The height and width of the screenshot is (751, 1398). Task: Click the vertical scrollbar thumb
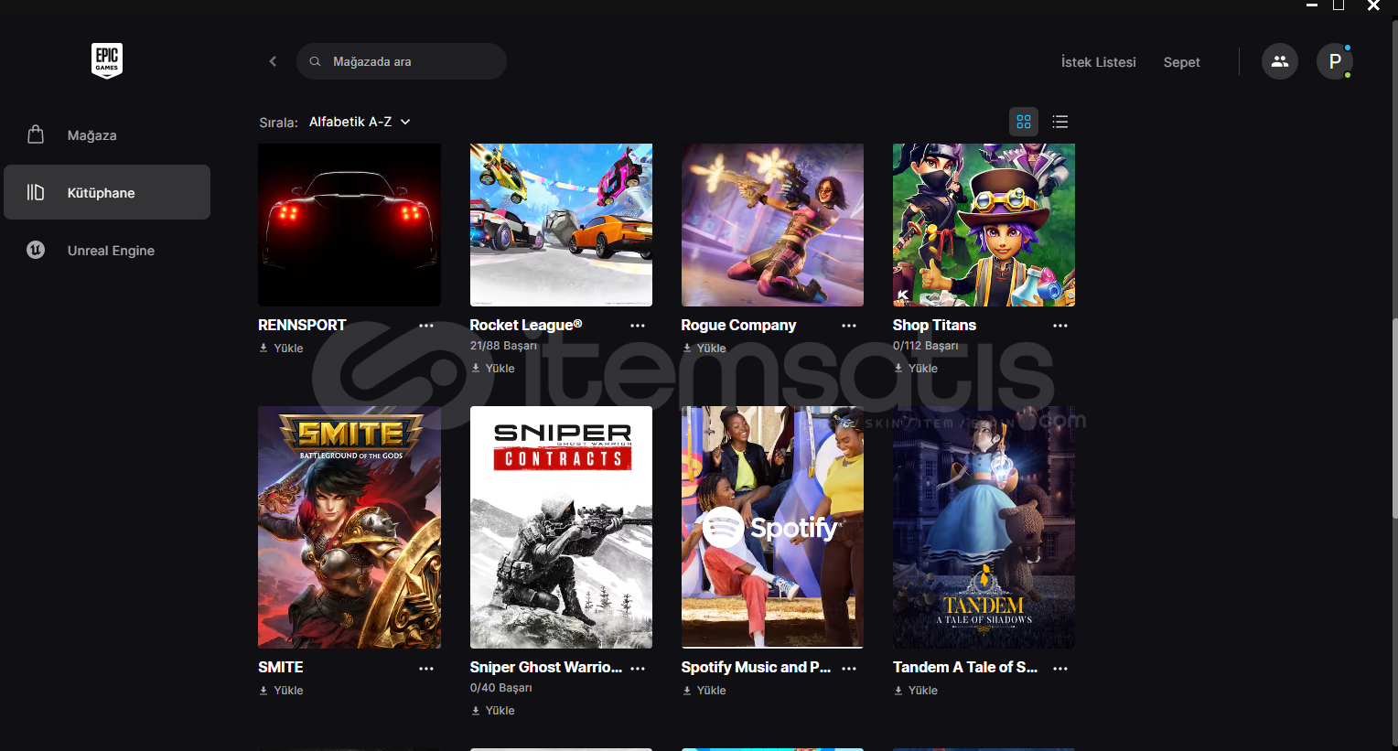point(1394,418)
